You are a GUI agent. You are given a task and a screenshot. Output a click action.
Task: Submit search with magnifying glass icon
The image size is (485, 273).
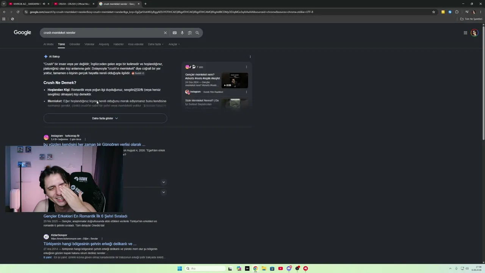[197, 33]
